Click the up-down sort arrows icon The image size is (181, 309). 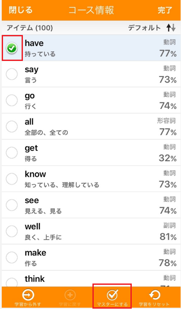click(x=171, y=28)
